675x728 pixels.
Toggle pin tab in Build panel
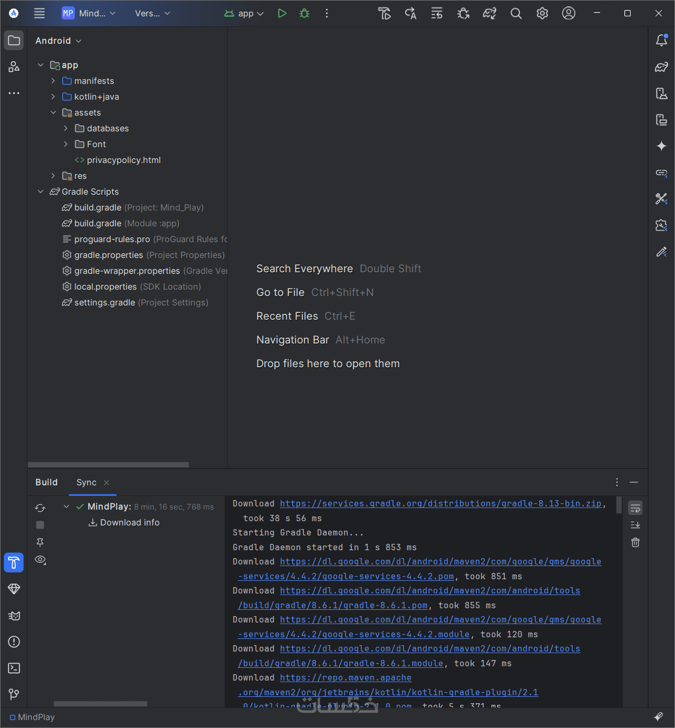pyautogui.click(x=40, y=542)
